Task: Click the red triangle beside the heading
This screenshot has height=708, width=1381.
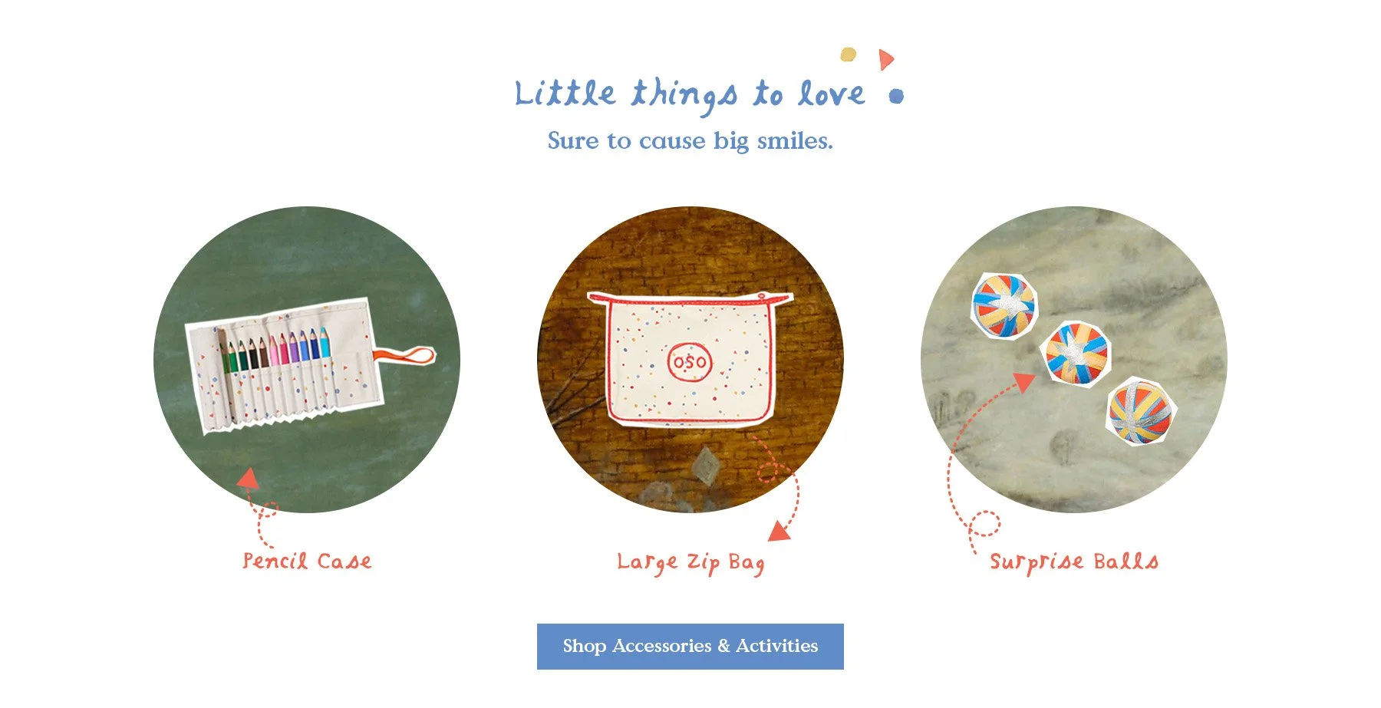Action: point(886,59)
